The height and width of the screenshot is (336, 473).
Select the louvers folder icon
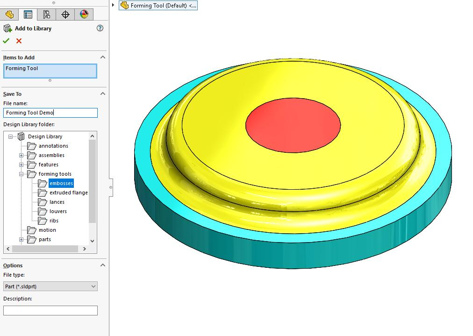click(43, 211)
